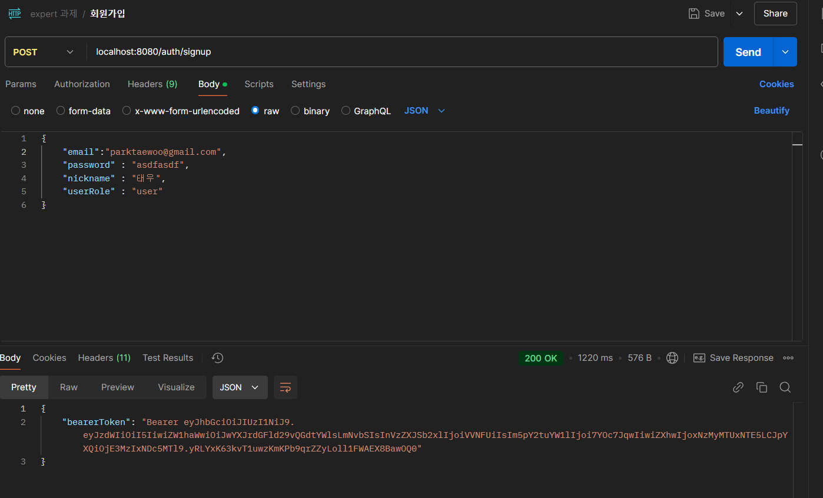Image resolution: width=823 pixels, height=498 pixels.
Task: Open the Headers (9) request tab
Action: point(152,84)
